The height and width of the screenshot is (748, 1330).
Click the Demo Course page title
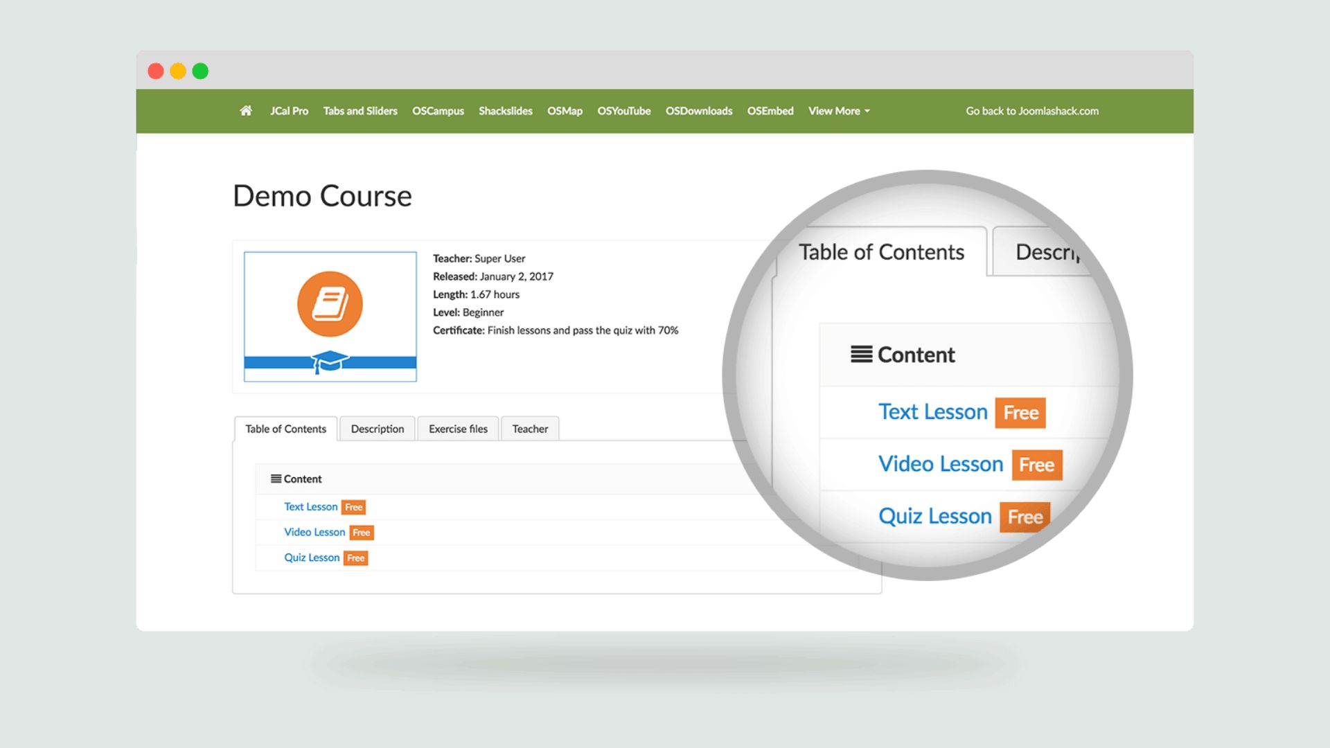[x=322, y=196]
